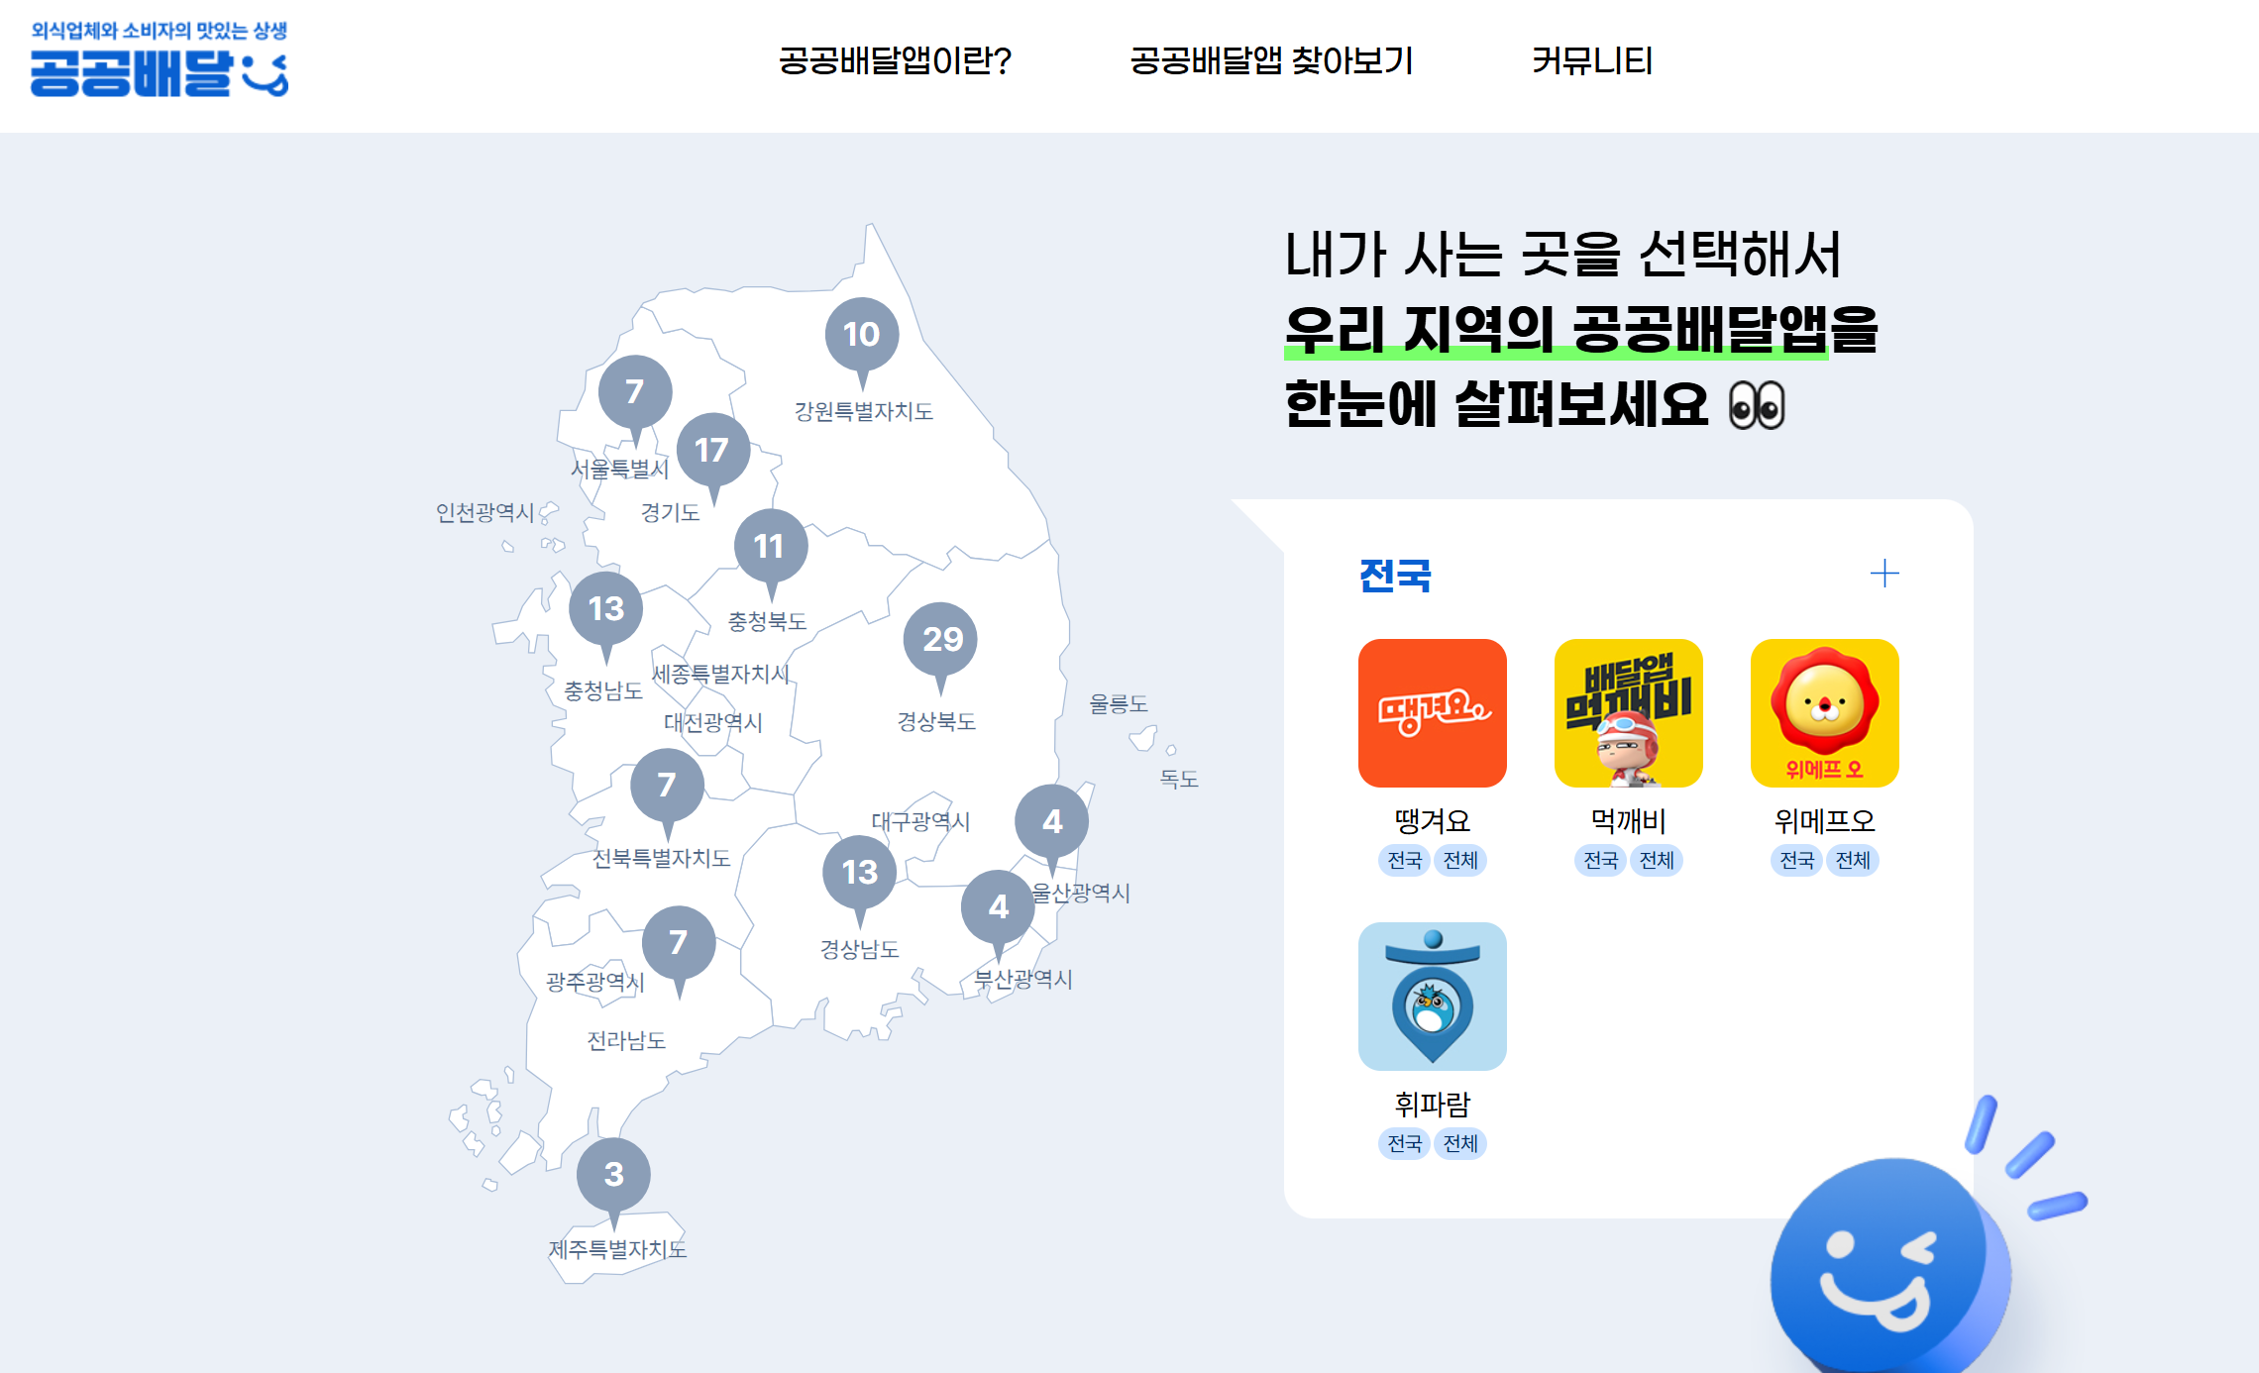Open the 먹깨비 delivery app icon
This screenshot has height=1373, width=2259.
(1628, 712)
